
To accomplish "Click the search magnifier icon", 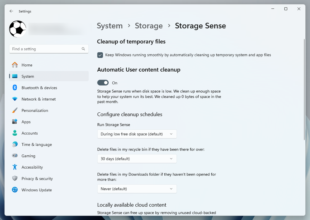I will point(83,49).
